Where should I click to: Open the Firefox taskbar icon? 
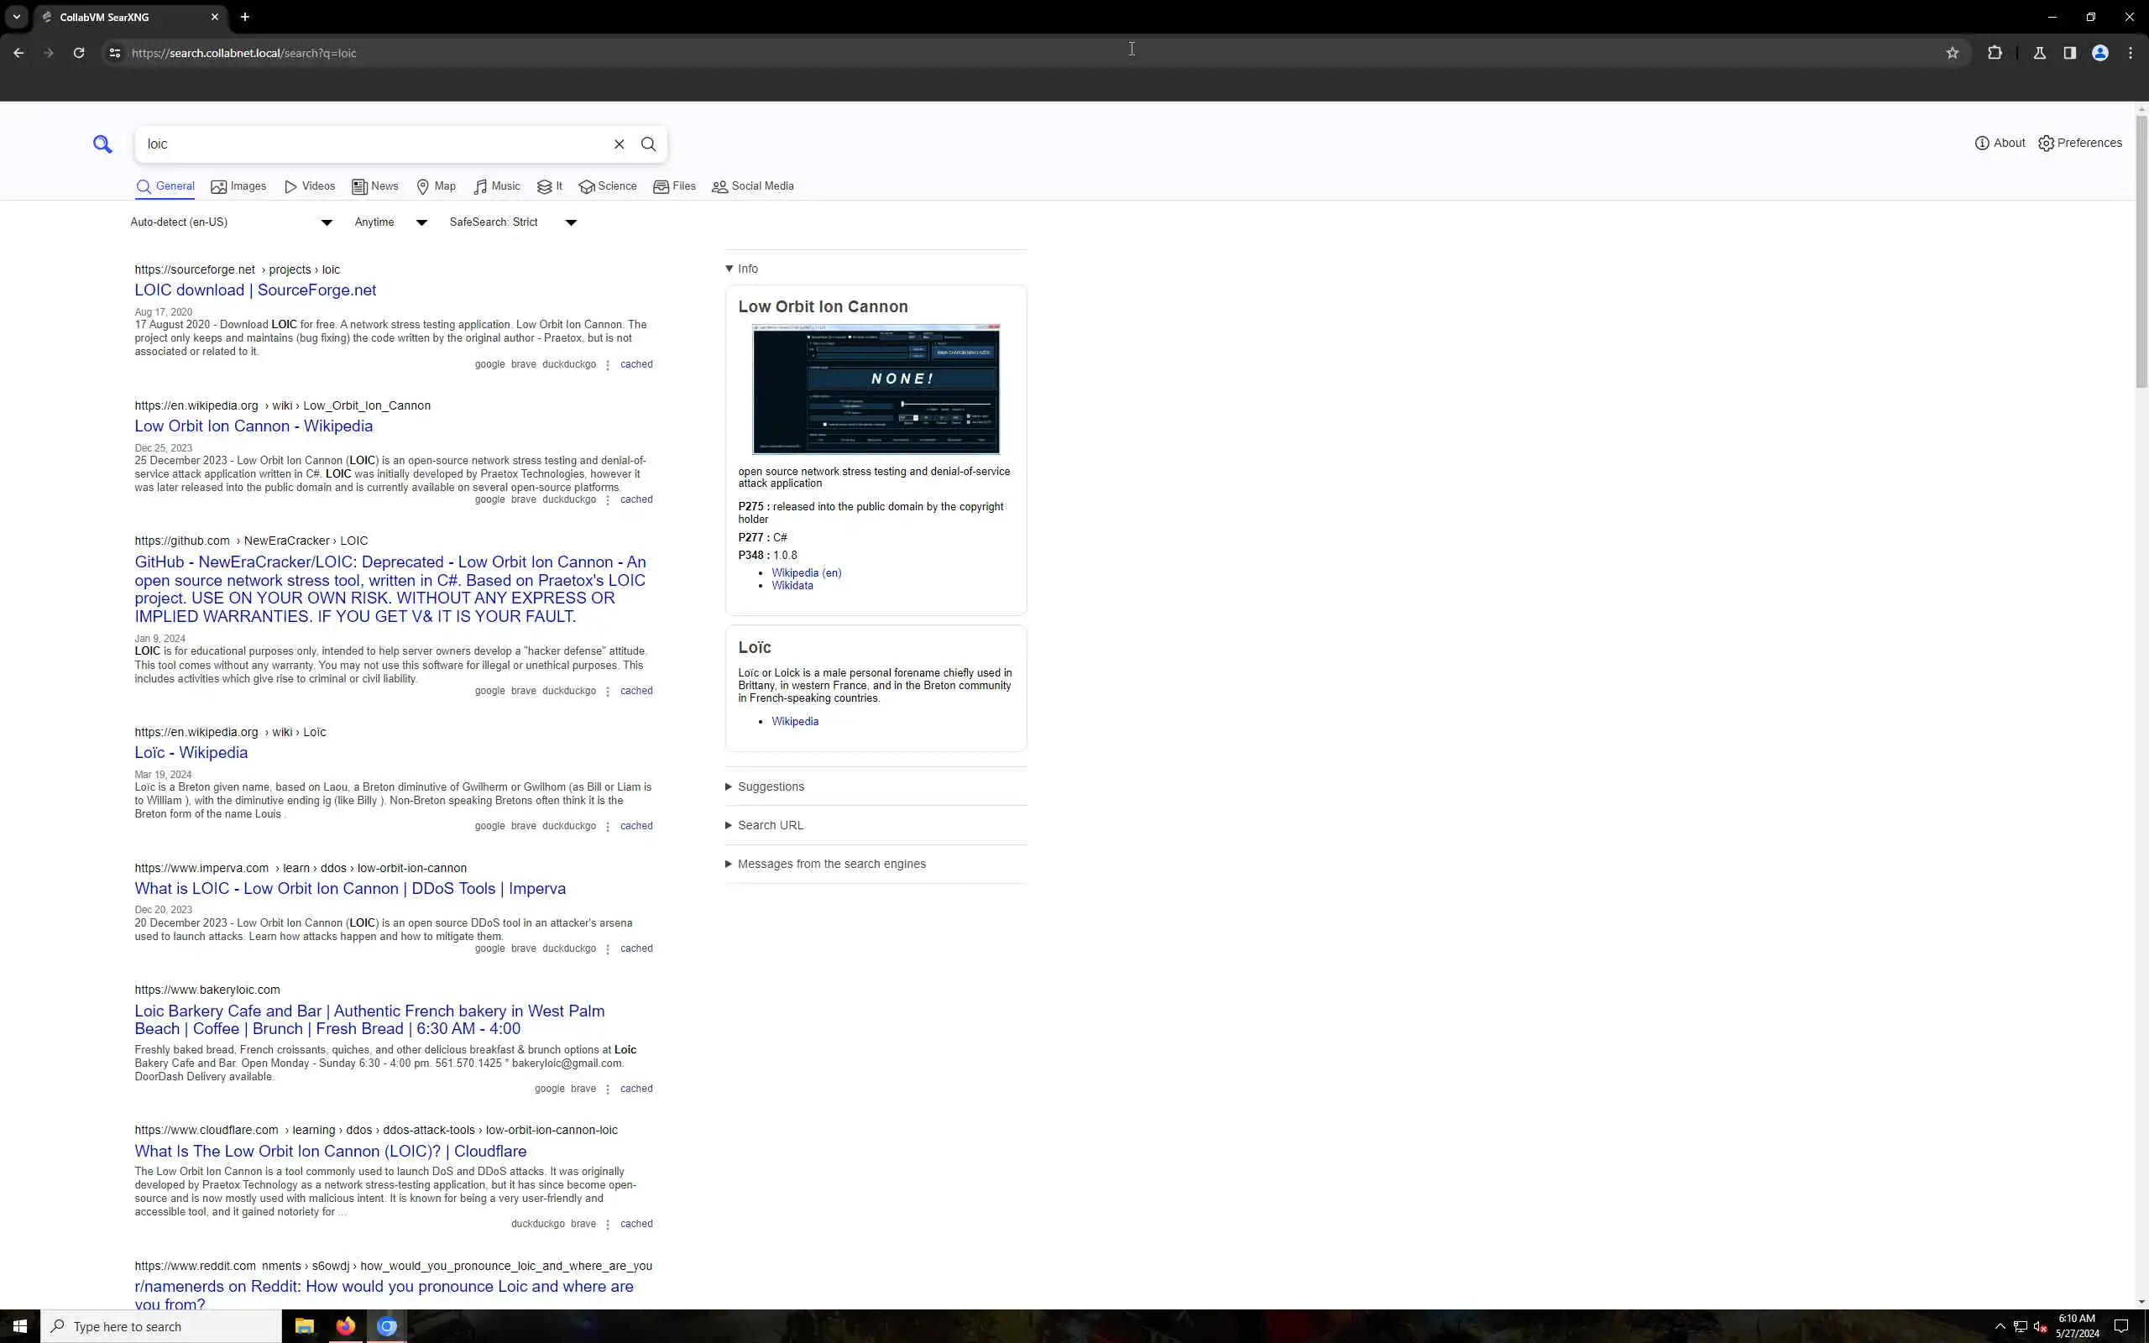click(x=346, y=1326)
